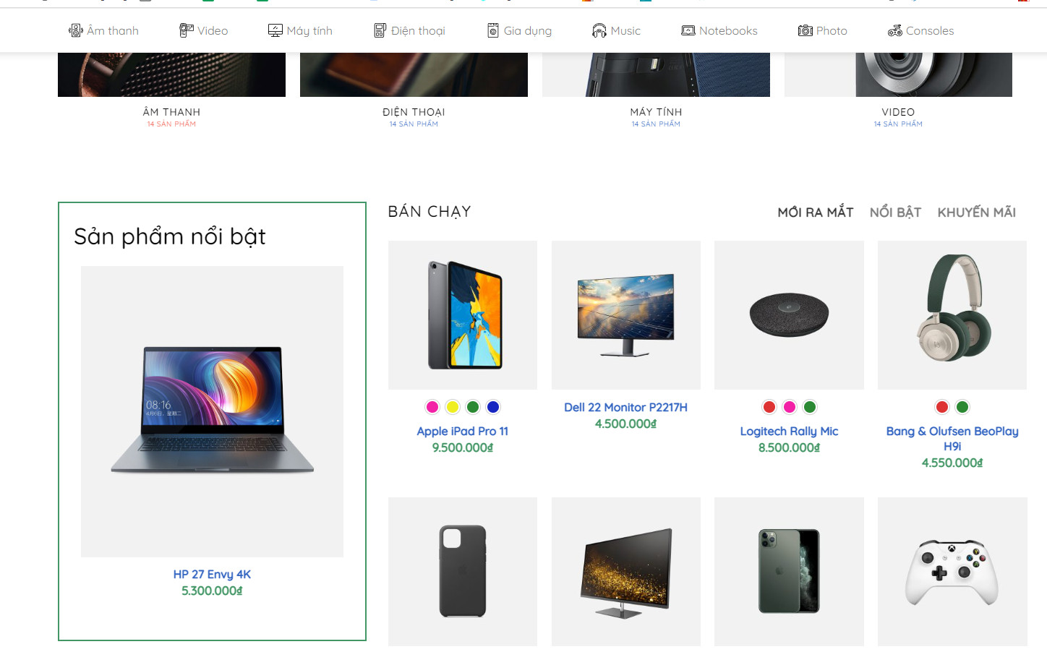Open the Notebooks laptop icon
Image resolution: width=1047 pixels, height=652 pixels.
687,30
